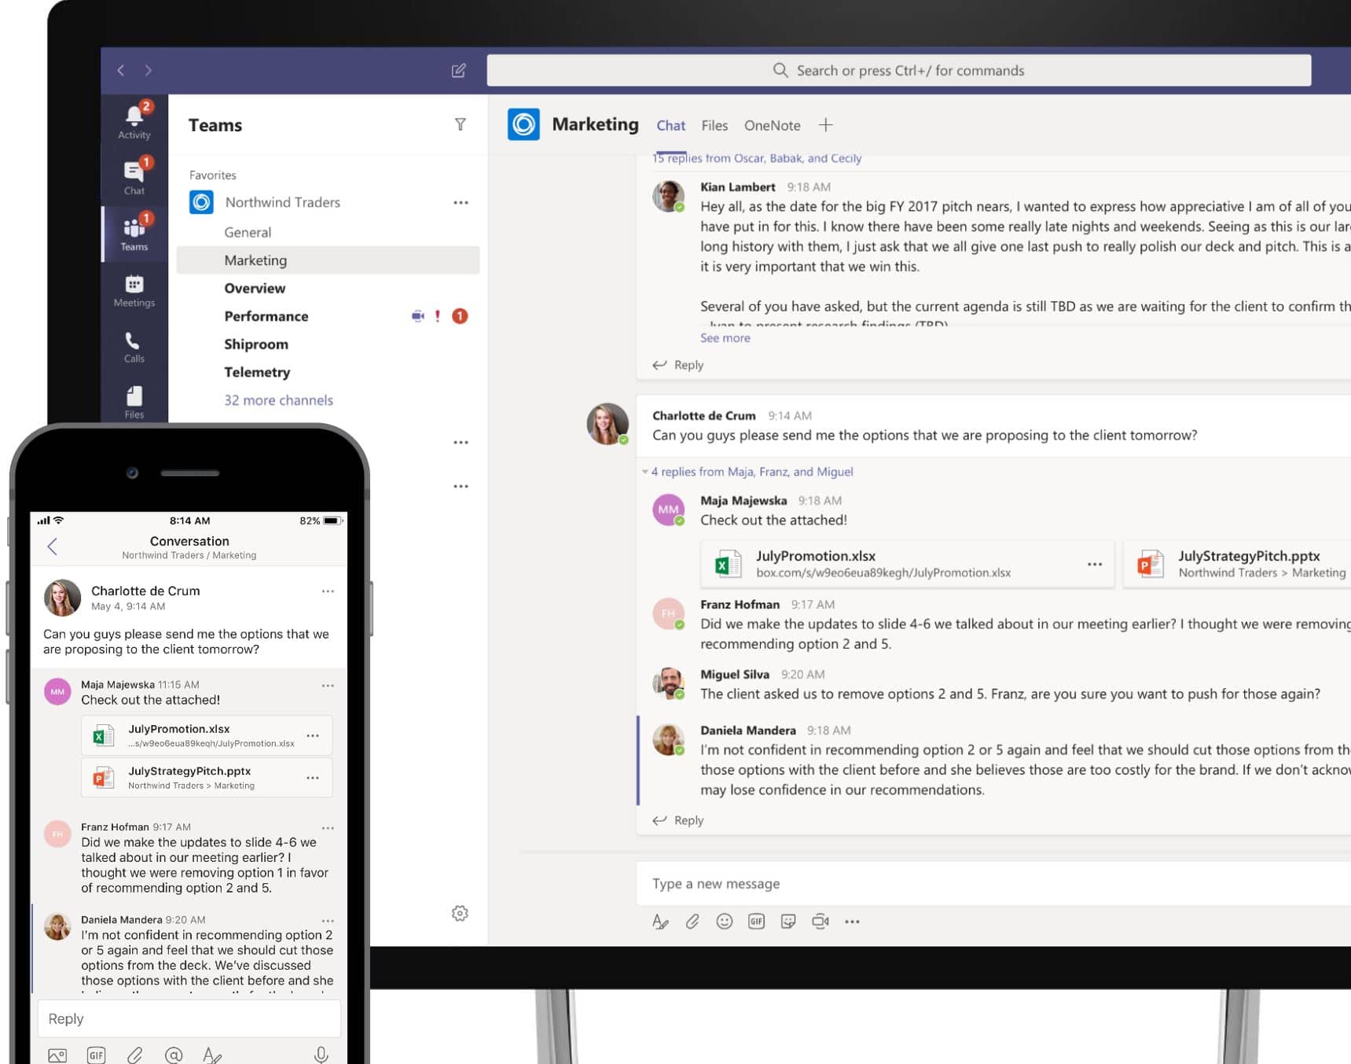
Task: Show 32 more channels
Action: pos(278,400)
